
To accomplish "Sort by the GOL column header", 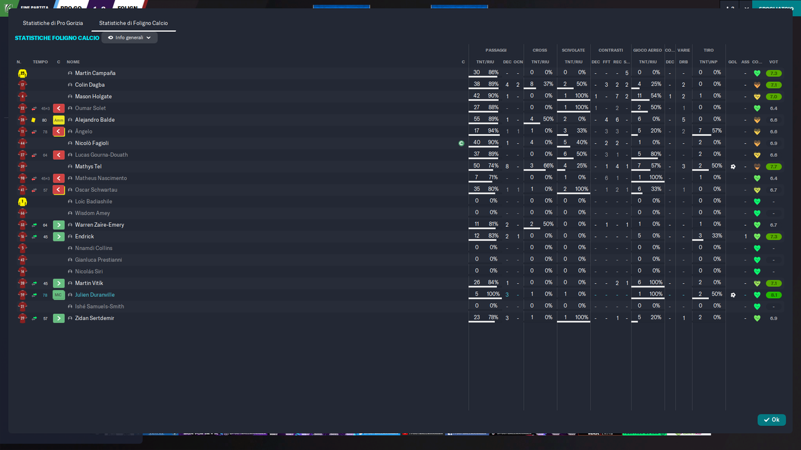I will pyautogui.click(x=733, y=62).
